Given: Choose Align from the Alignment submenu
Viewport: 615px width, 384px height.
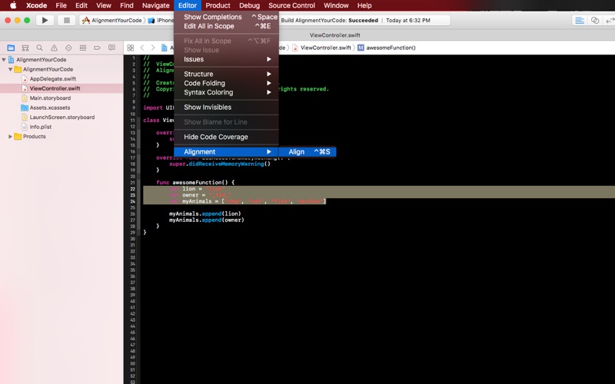Looking at the screenshot, I should point(307,151).
